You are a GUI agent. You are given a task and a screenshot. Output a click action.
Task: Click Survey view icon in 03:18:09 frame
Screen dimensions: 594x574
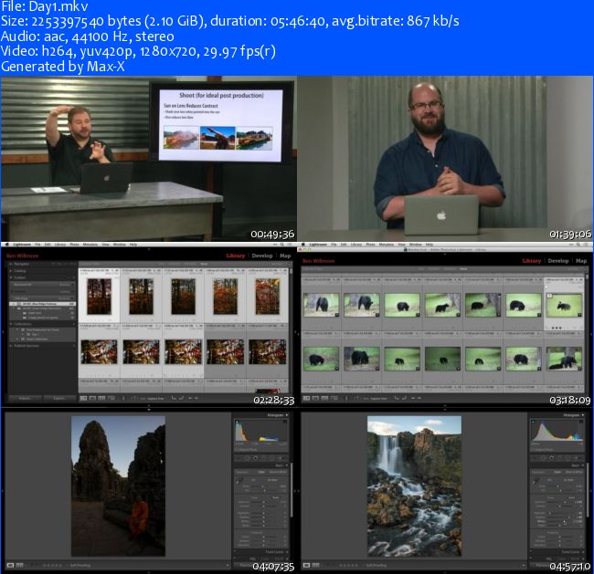point(334,398)
